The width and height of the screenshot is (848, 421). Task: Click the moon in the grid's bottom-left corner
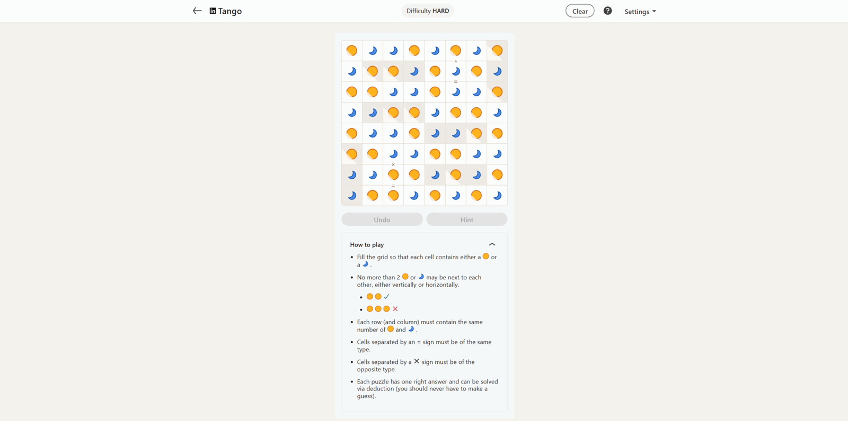[352, 196]
